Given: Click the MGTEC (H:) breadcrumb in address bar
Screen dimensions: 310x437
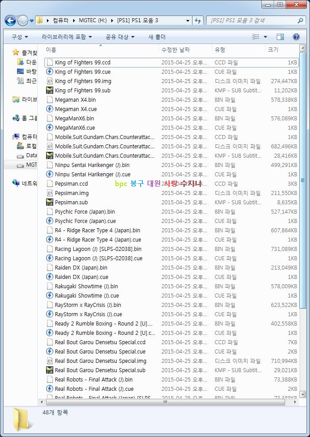Looking at the screenshot, I should point(93,20).
